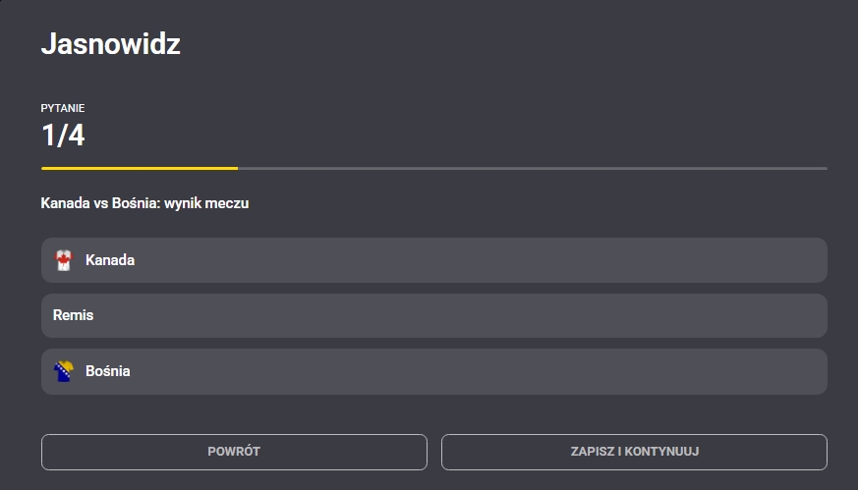Click the Bośnia team name label
858x490 pixels.
pyautogui.click(x=108, y=371)
